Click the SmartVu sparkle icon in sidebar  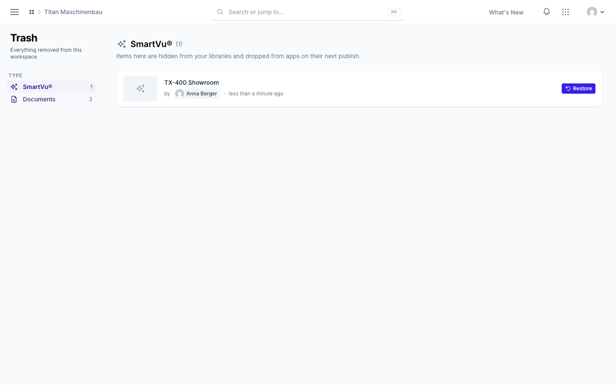coord(14,87)
